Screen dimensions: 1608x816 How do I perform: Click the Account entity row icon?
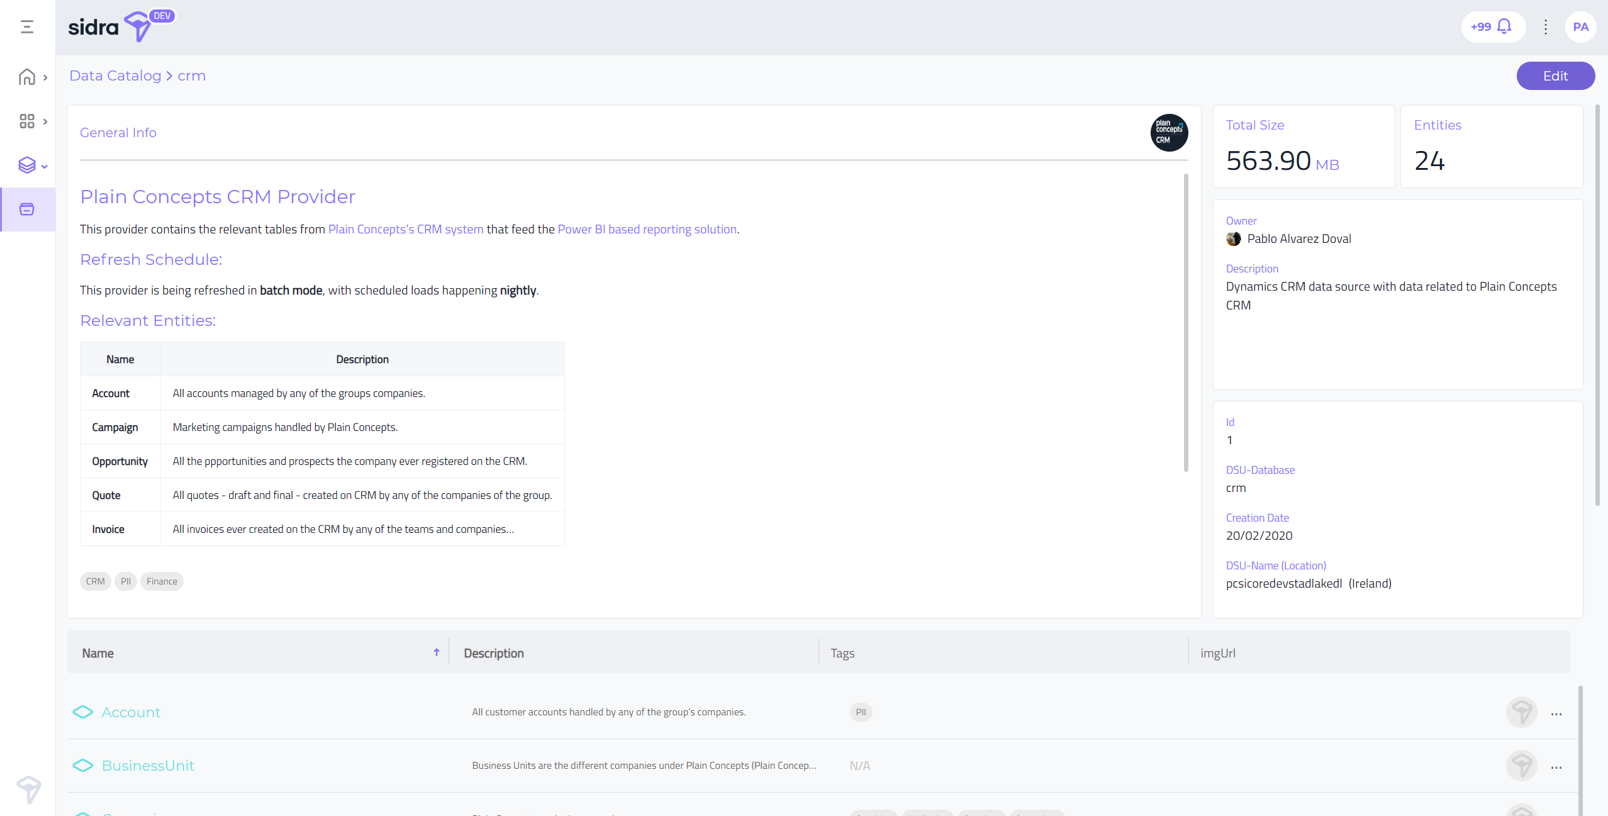(x=83, y=712)
